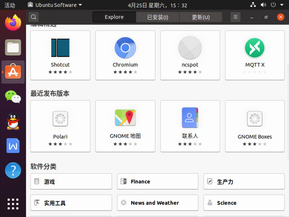Image resolution: width=289 pixels, height=217 pixels.
Task: Open the search button in header bar
Action: (33, 17)
